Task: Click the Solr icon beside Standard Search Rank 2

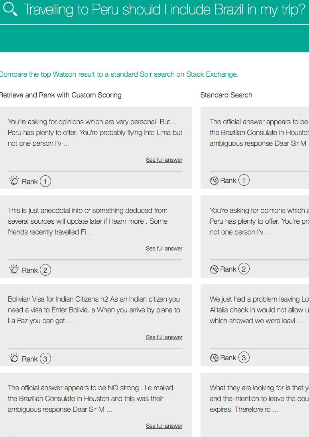Action: [x=214, y=270]
